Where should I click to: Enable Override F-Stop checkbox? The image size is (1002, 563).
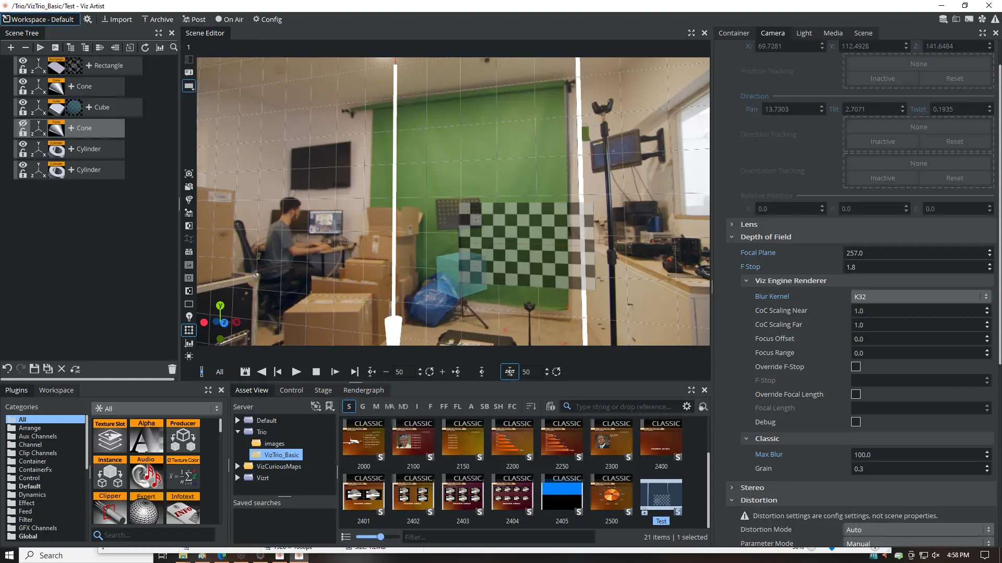(856, 366)
